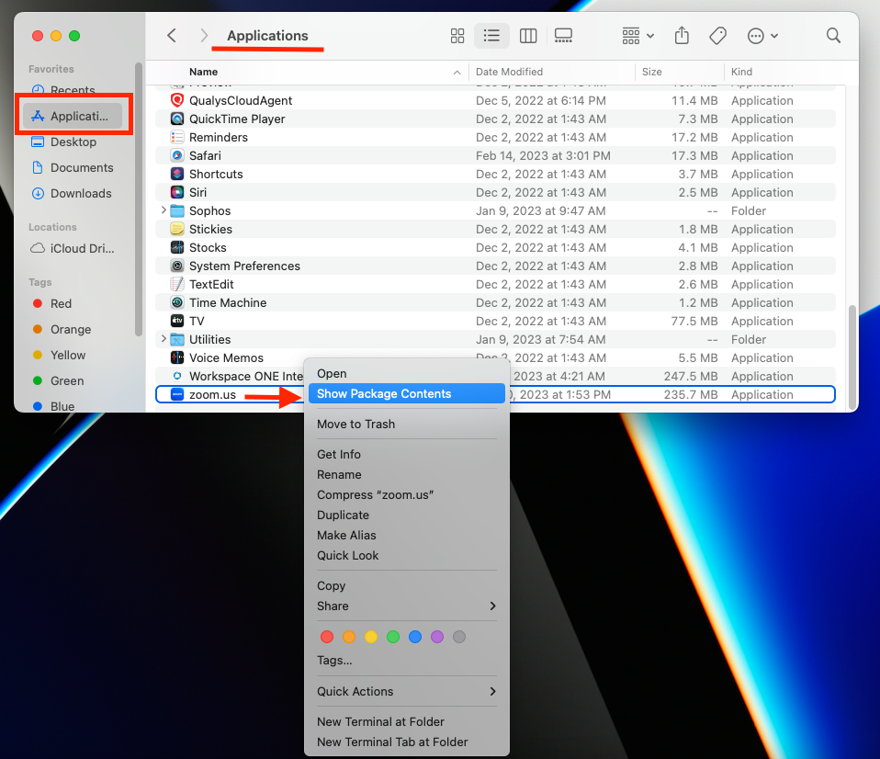Screen dimensions: 880x759
Task: Switch to gallery view in toolbar
Action: click(564, 36)
